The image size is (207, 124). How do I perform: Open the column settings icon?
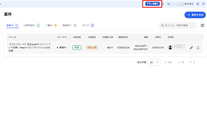tap(202, 25)
